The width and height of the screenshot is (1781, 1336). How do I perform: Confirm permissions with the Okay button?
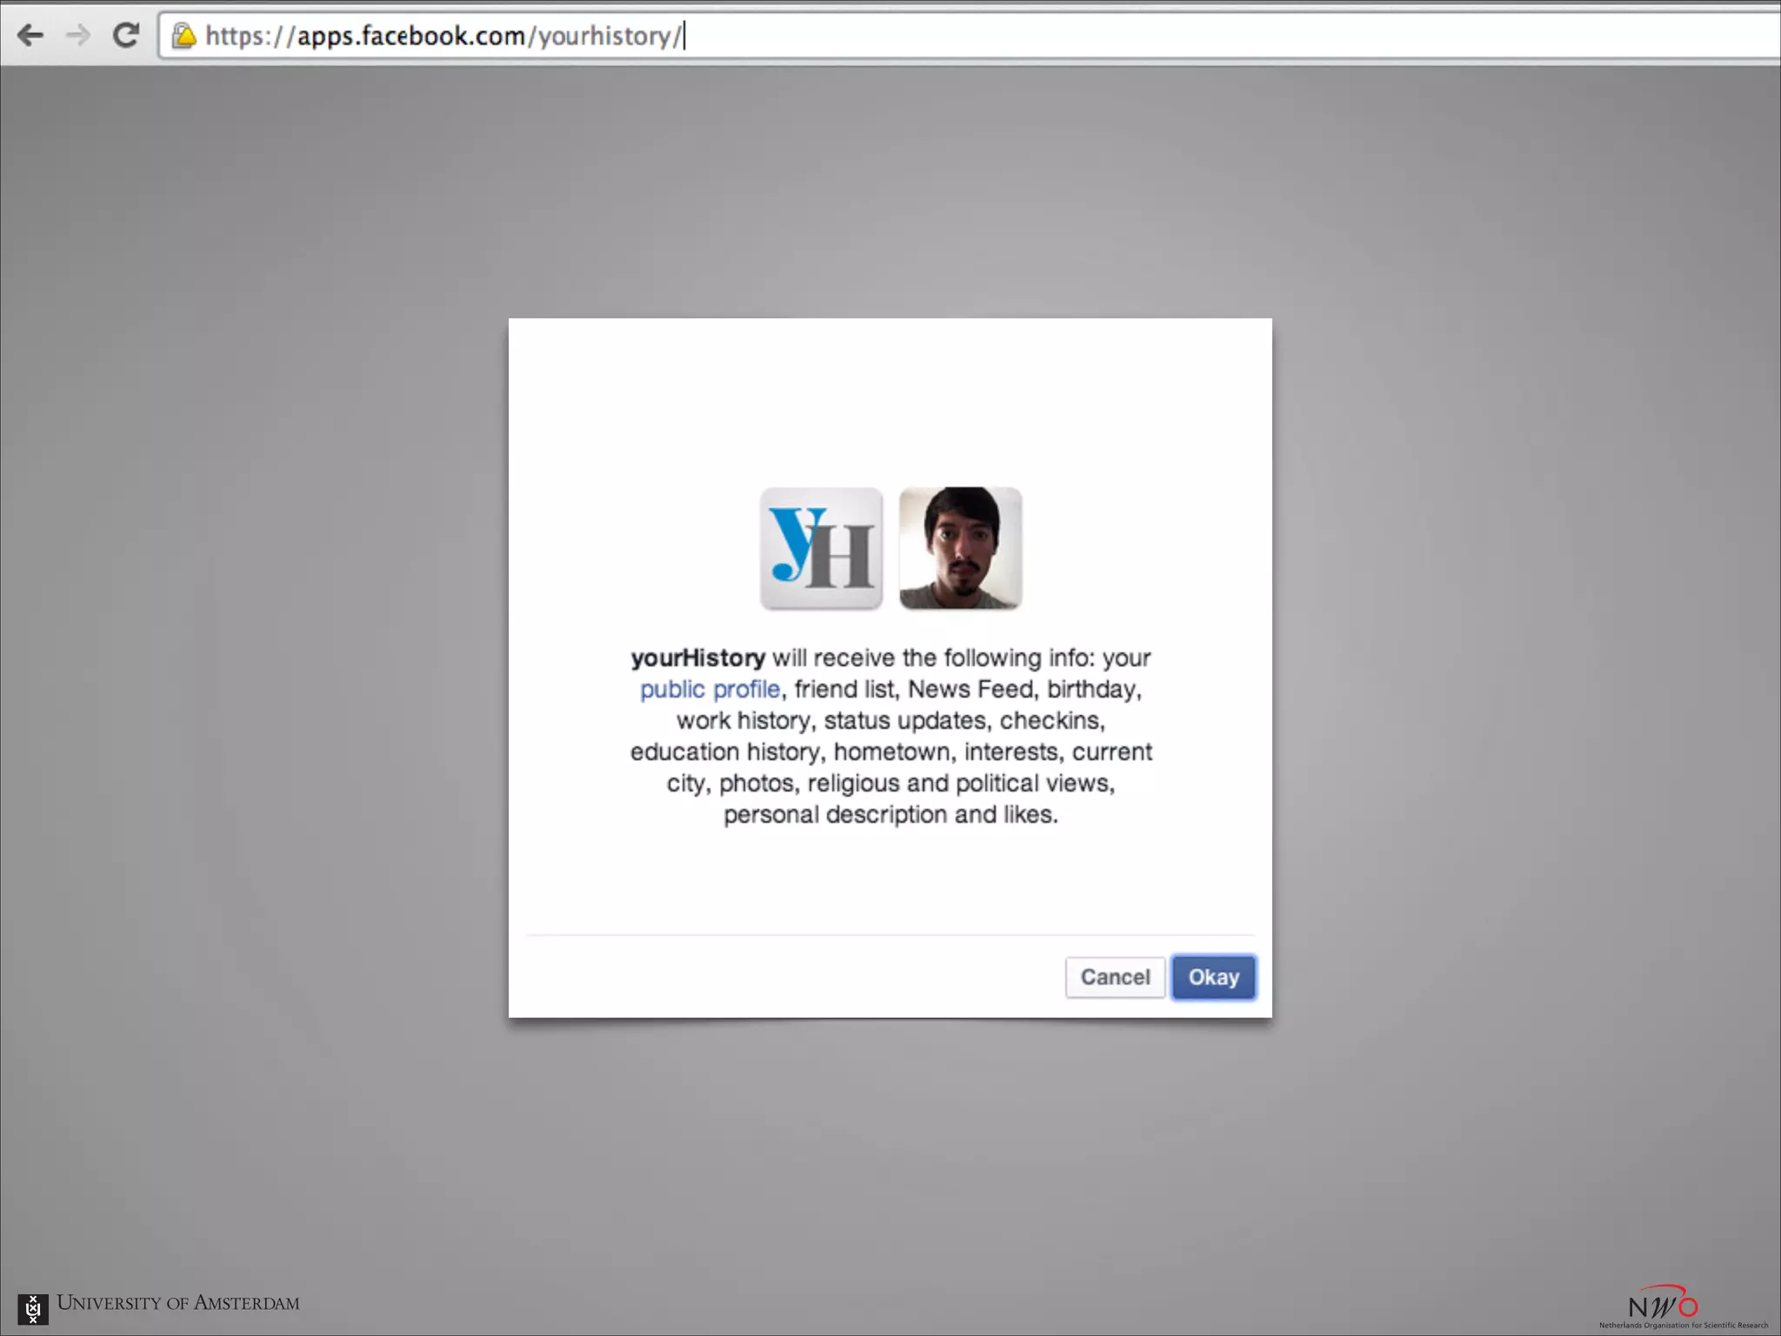[1213, 977]
